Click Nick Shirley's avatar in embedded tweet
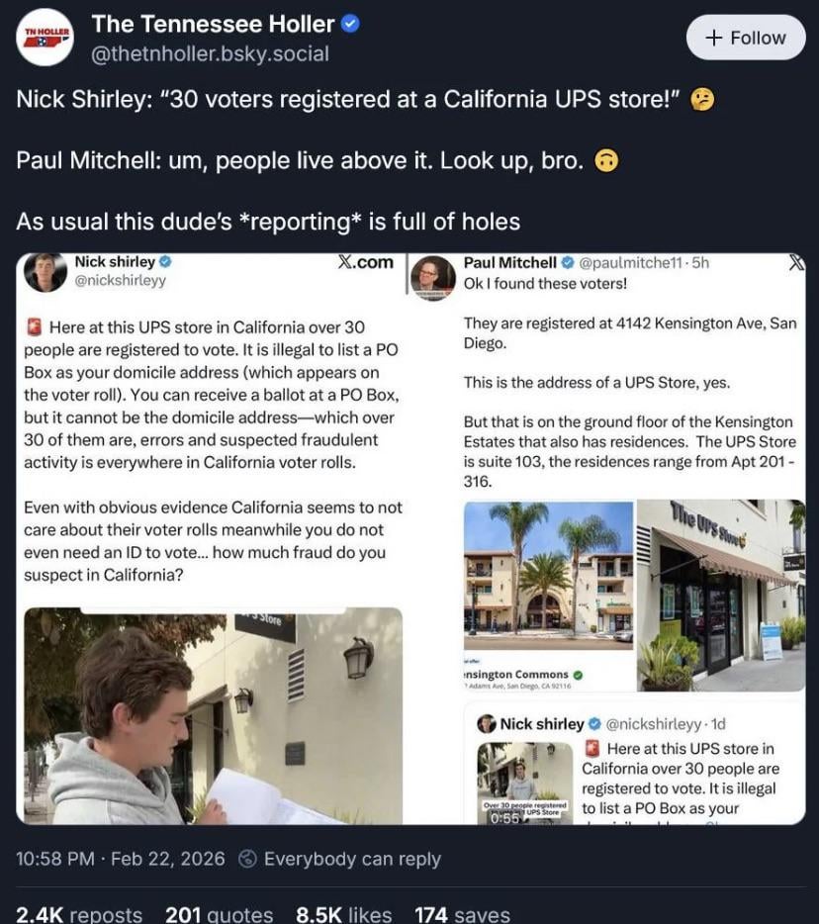This screenshot has width=819, height=924. tap(45, 272)
